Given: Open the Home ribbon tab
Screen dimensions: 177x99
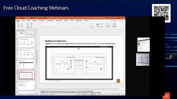Looking at the screenshot, I should pyautogui.click(x=18, y=21).
